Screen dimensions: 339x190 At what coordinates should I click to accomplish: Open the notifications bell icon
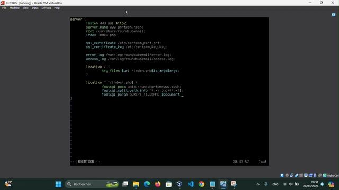[323, 184]
